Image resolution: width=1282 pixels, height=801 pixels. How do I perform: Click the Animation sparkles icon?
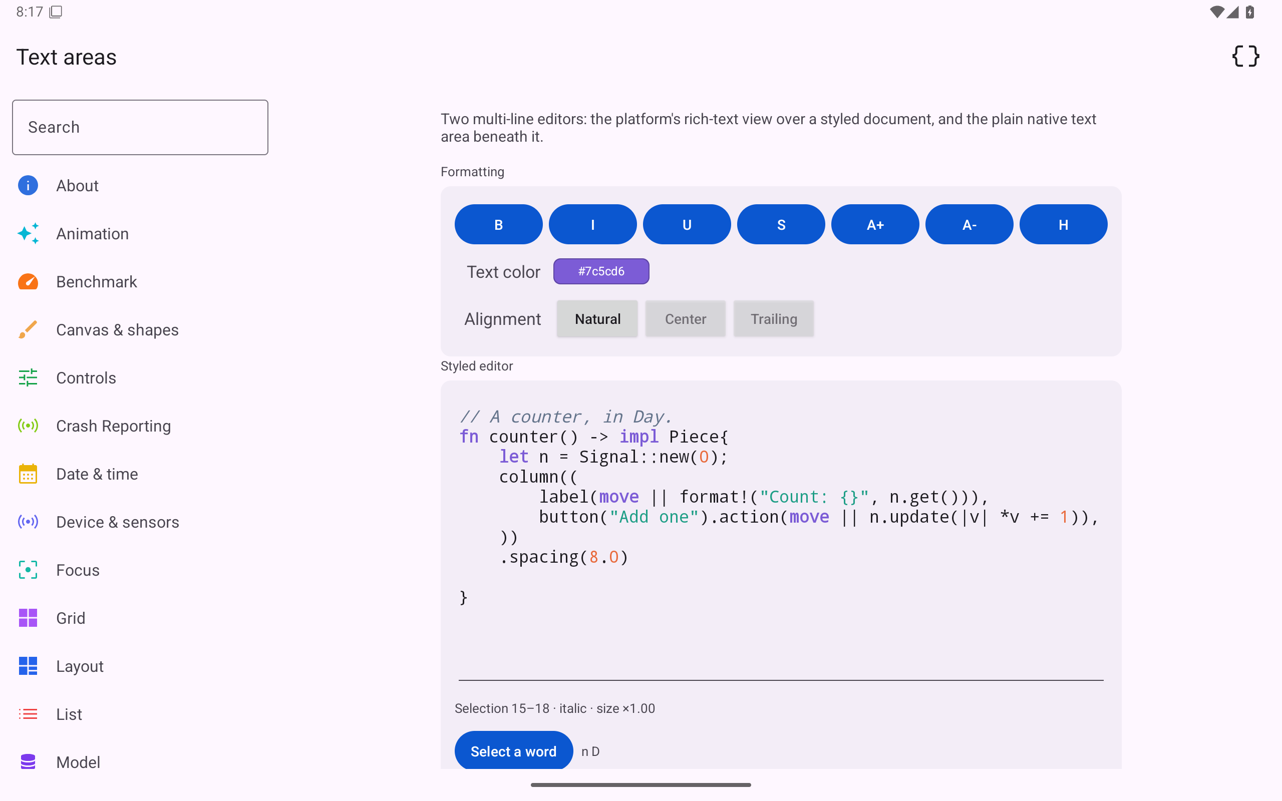(28, 234)
